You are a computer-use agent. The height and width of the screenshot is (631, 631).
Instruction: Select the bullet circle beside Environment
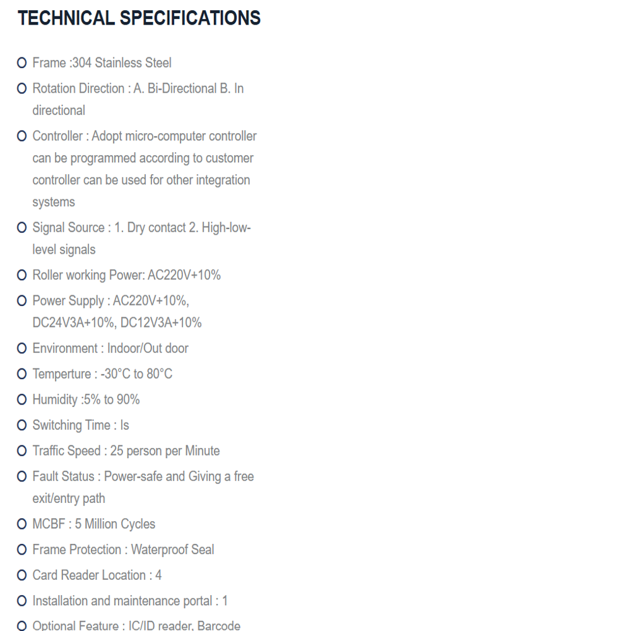21,348
